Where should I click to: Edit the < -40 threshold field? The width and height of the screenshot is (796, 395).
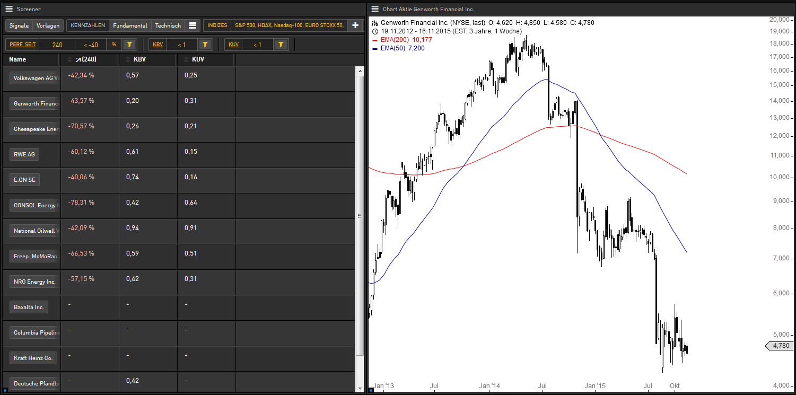[x=91, y=45]
